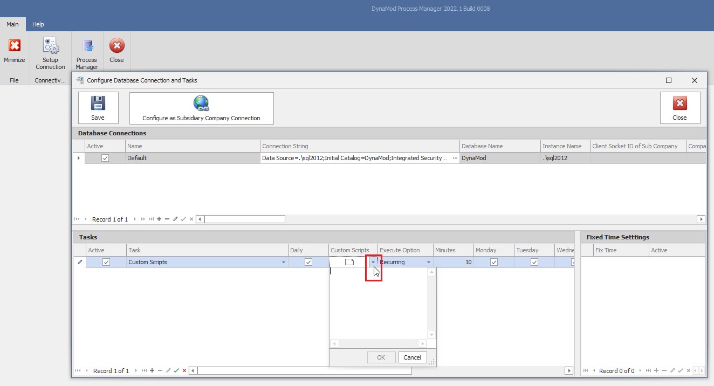This screenshot has width=714, height=386.
Task: Go to next record in Database Connections navigator
Action: coord(135,219)
